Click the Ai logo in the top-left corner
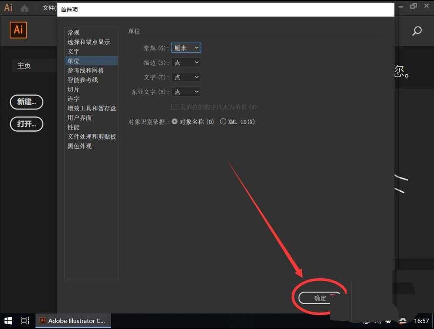Image resolution: width=434 pixels, height=329 pixels. point(7,7)
